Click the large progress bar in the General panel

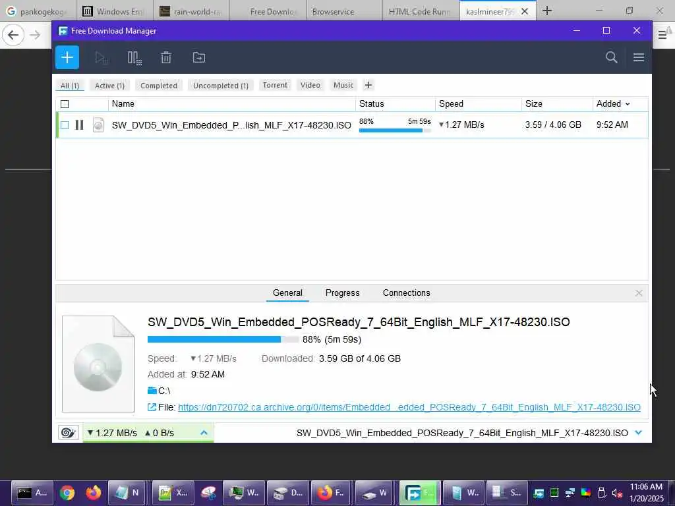(x=223, y=339)
